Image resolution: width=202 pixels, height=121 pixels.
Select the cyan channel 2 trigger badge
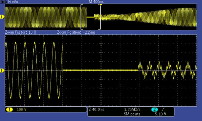click(x=155, y=110)
